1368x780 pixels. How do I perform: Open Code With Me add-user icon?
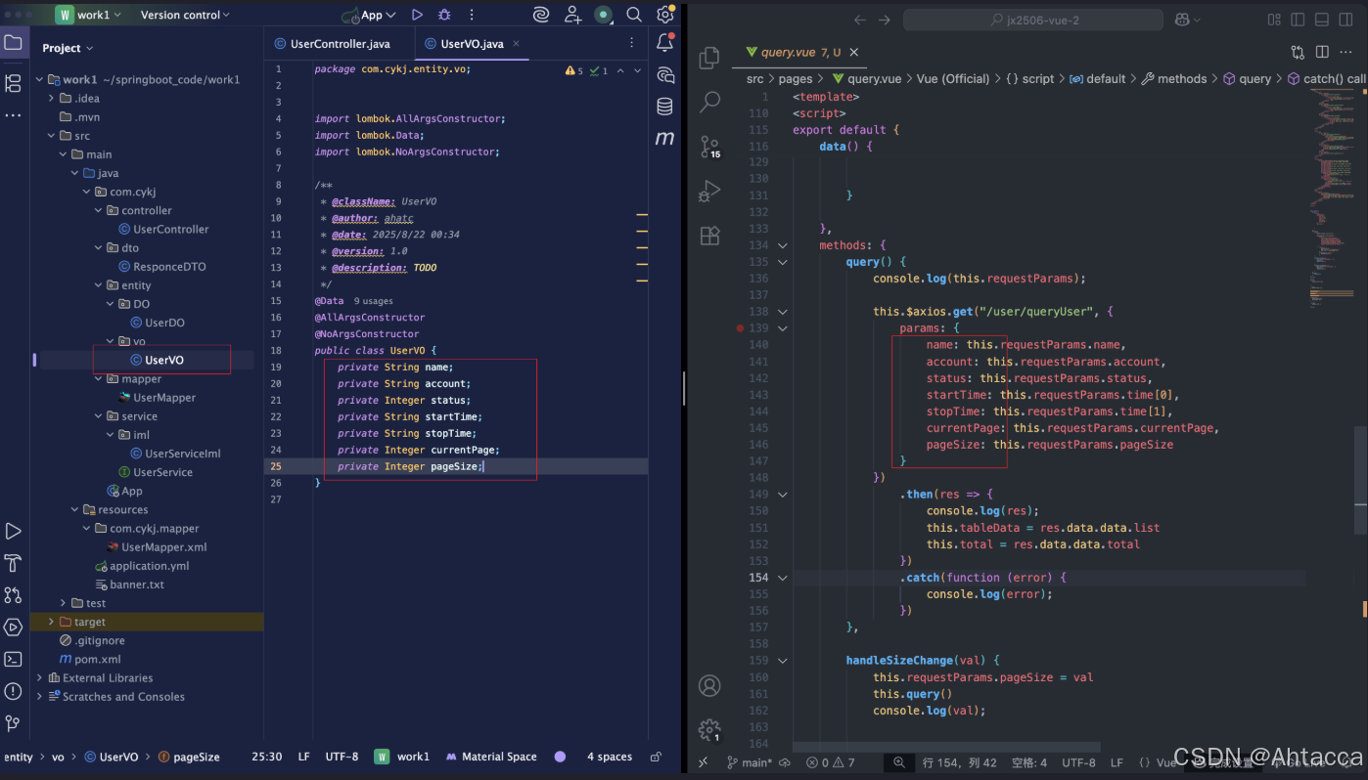pyautogui.click(x=572, y=15)
